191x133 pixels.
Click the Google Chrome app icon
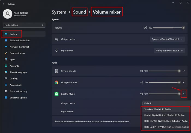tap(56, 82)
